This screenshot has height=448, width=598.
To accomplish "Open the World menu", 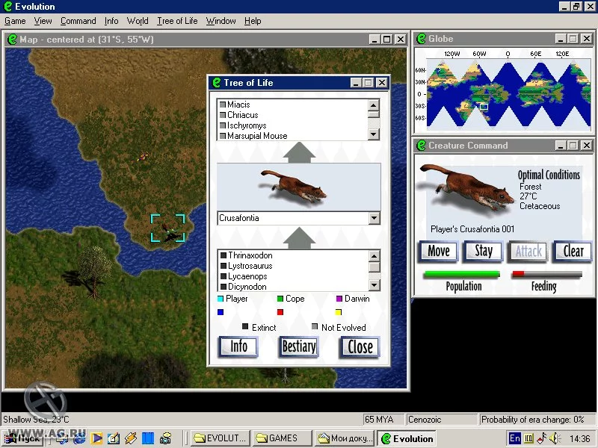I will click(x=138, y=21).
